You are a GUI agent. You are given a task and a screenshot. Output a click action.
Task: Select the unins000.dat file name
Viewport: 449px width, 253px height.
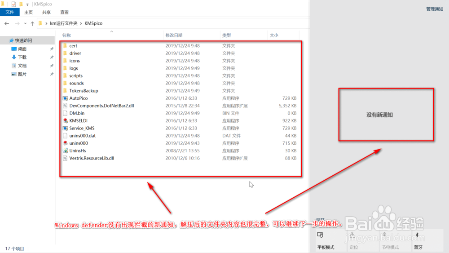pyautogui.click(x=83, y=136)
